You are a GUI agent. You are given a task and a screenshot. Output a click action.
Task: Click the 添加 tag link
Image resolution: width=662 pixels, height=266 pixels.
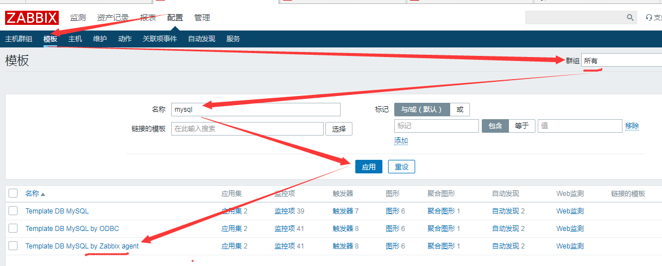401,141
